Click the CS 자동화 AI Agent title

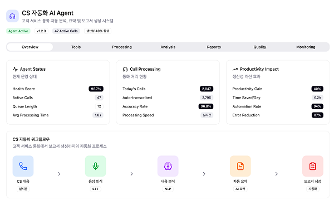(47, 13)
